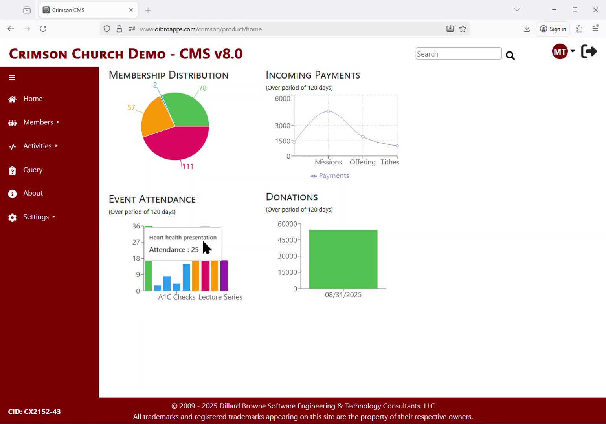Image resolution: width=606 pixels, height=424 pixels.
Task: Click the magnifier search icon
Action: click(510, 55)
